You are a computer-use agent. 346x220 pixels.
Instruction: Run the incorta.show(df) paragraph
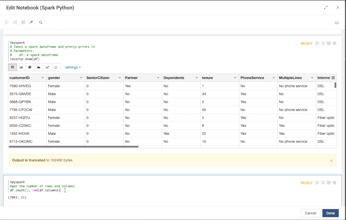coord(317,44)
